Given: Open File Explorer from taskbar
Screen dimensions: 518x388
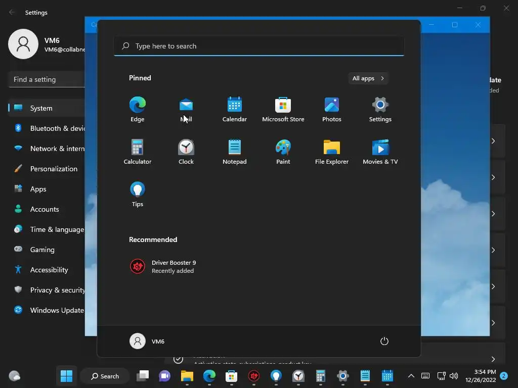Looking at the screenshot, I should coord(187,376).
